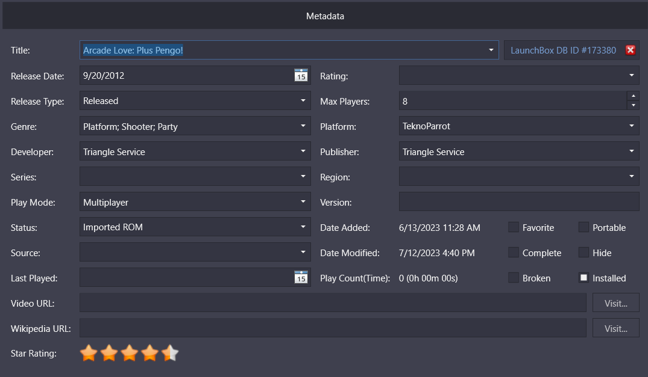648x377 pixels.
Task: Click the Metadata header tab
Action: click(326, 16)
